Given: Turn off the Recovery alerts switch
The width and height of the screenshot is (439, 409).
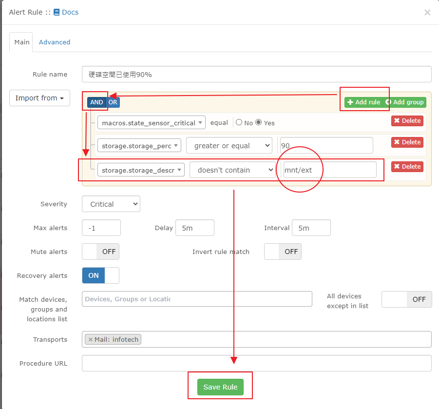Looking at the screenshot, I should [x=100, y=275].
